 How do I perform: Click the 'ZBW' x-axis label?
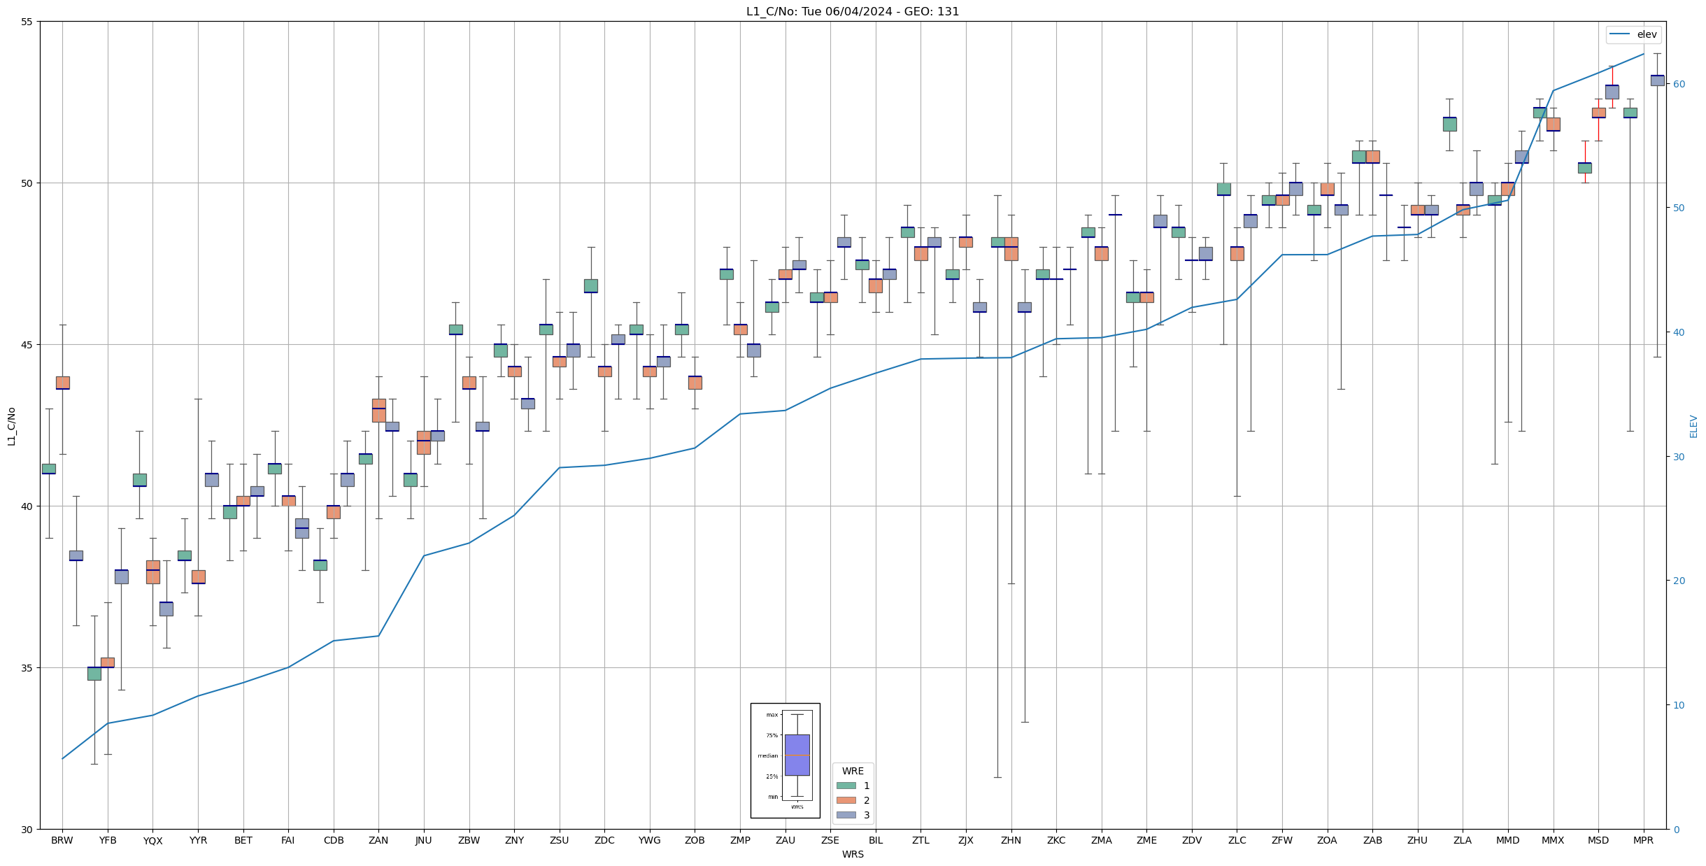click(469, 840)
